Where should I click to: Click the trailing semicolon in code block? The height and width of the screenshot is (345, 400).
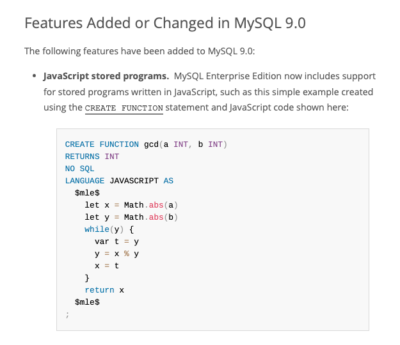click(x=66, y=314)
